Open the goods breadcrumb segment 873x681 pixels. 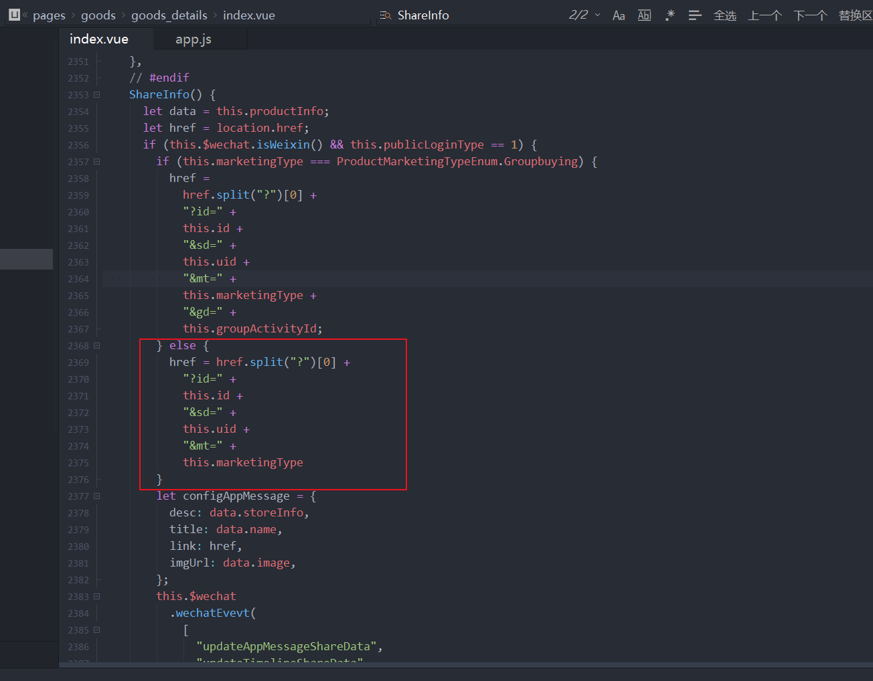[x=98, y=15]
